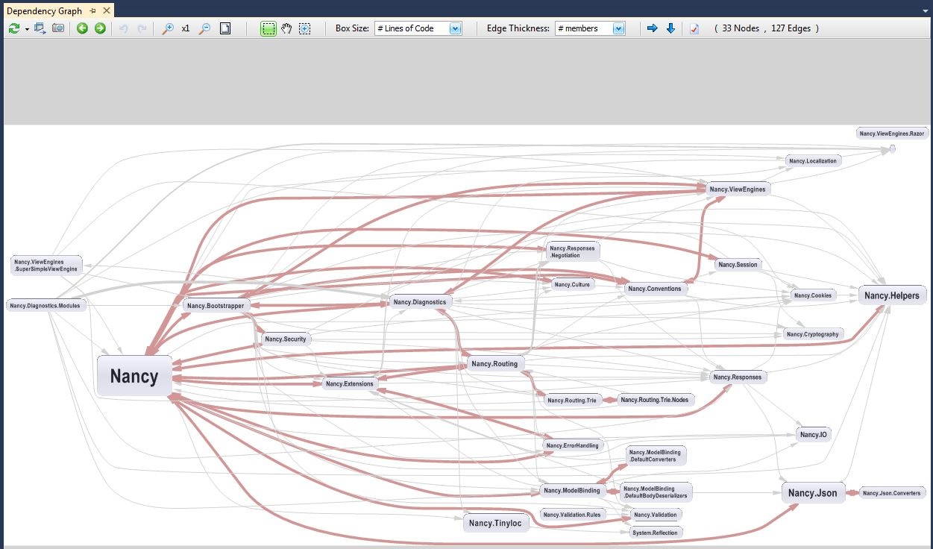933x549 pixels.
Task: Click the fit page view icon
Action: coord(225,28)
